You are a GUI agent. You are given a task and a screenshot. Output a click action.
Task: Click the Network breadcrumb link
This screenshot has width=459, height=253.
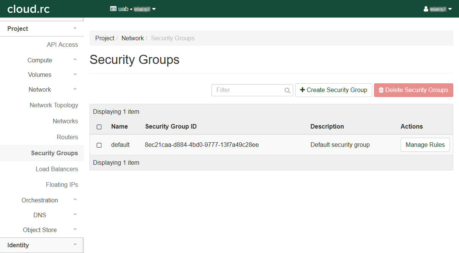[x=133, y=38]
